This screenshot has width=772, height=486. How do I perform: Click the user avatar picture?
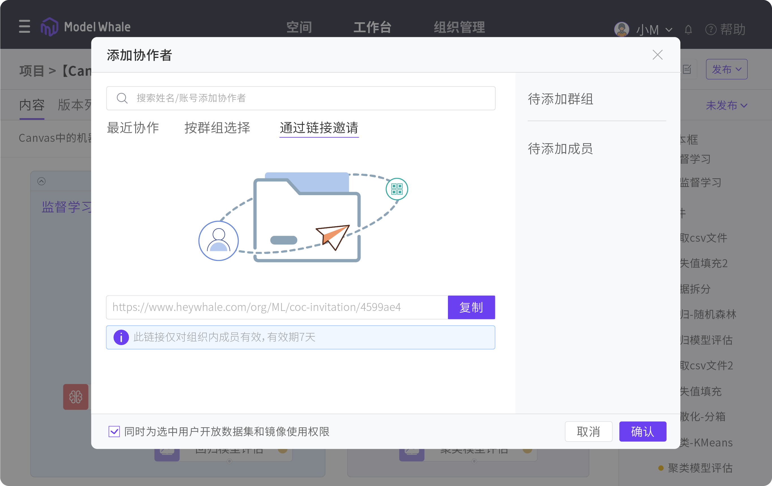621,29
